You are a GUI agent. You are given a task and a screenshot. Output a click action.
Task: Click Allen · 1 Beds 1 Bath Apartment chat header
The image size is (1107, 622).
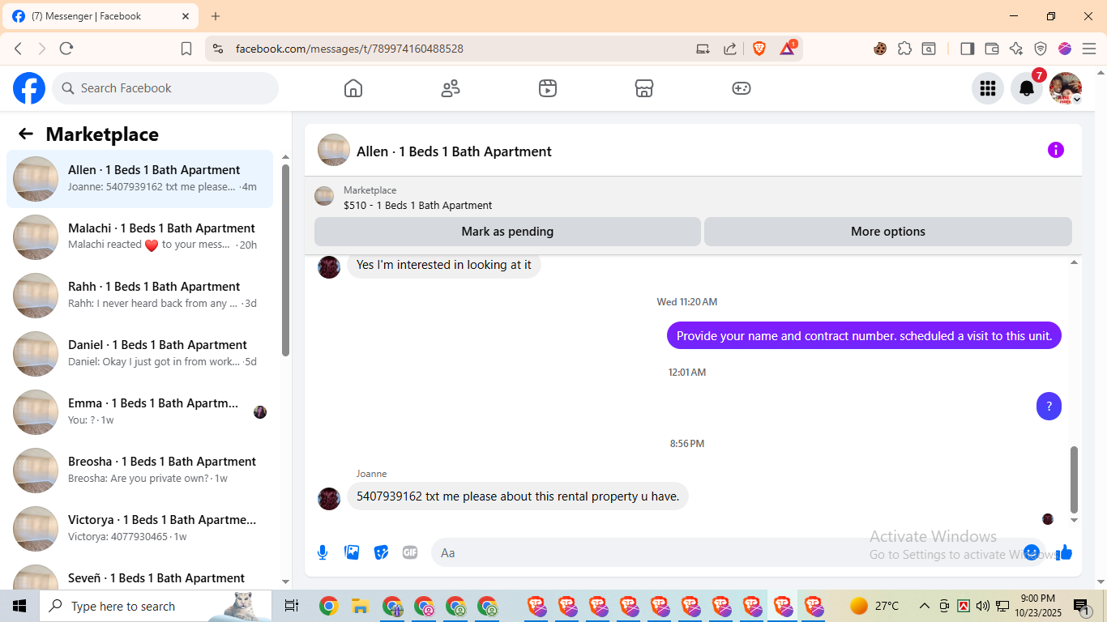pos(454,151)
